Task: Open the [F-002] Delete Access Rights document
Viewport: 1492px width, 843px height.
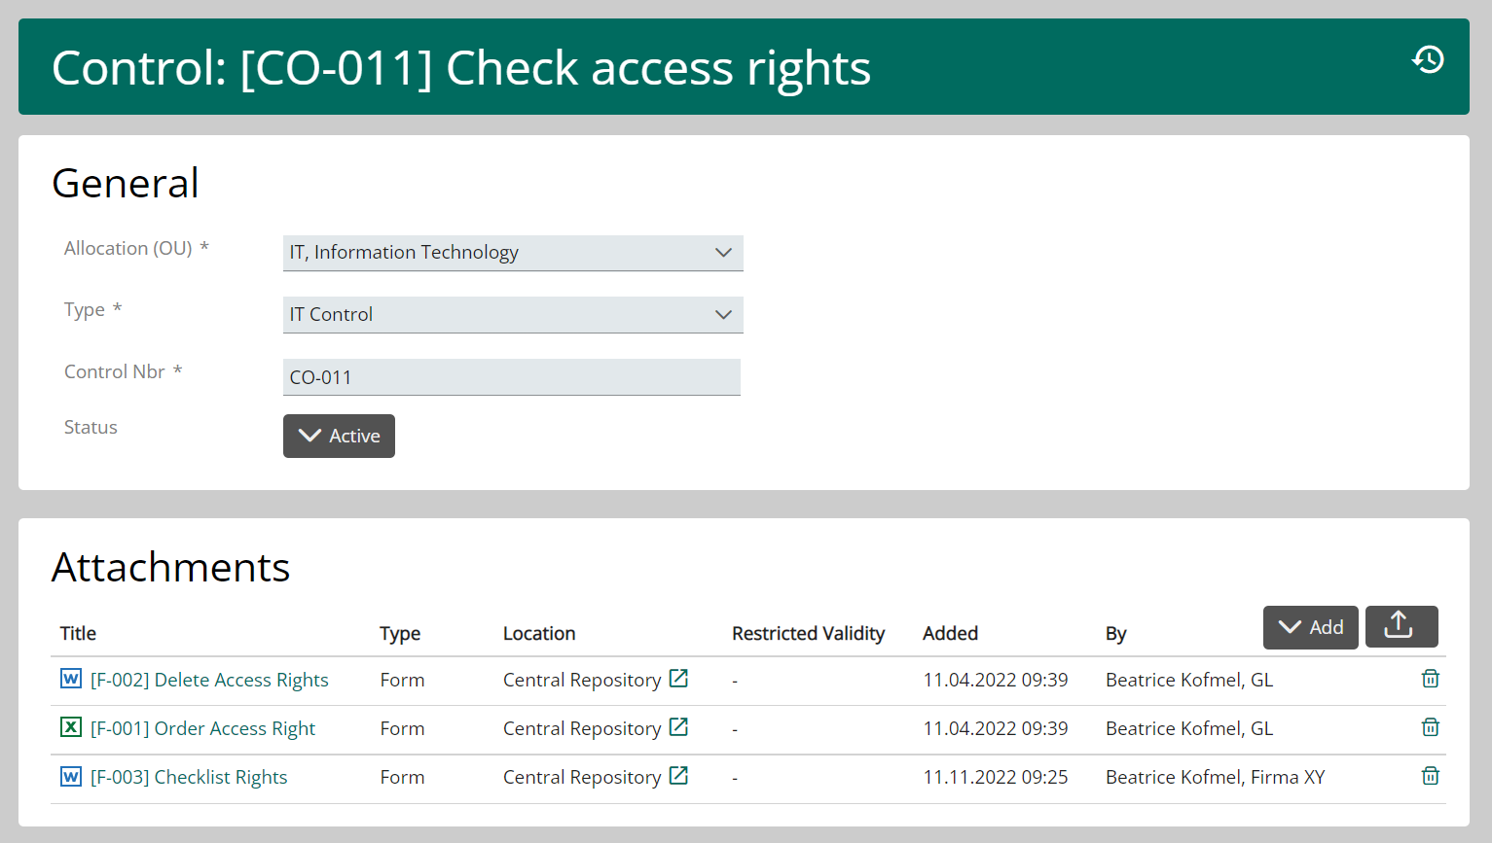Action: 209,680
